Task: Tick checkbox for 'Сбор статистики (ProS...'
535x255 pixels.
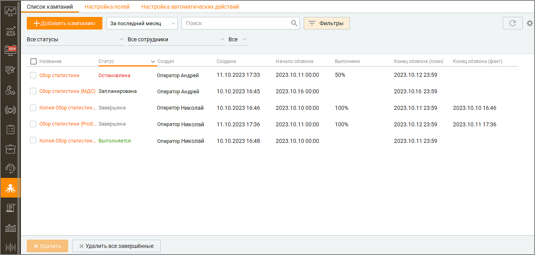Action: [x=33, y=124]
